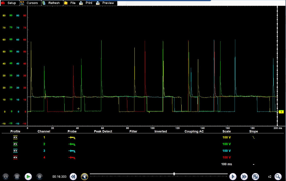Step back one frame

[x=84, y=176]
